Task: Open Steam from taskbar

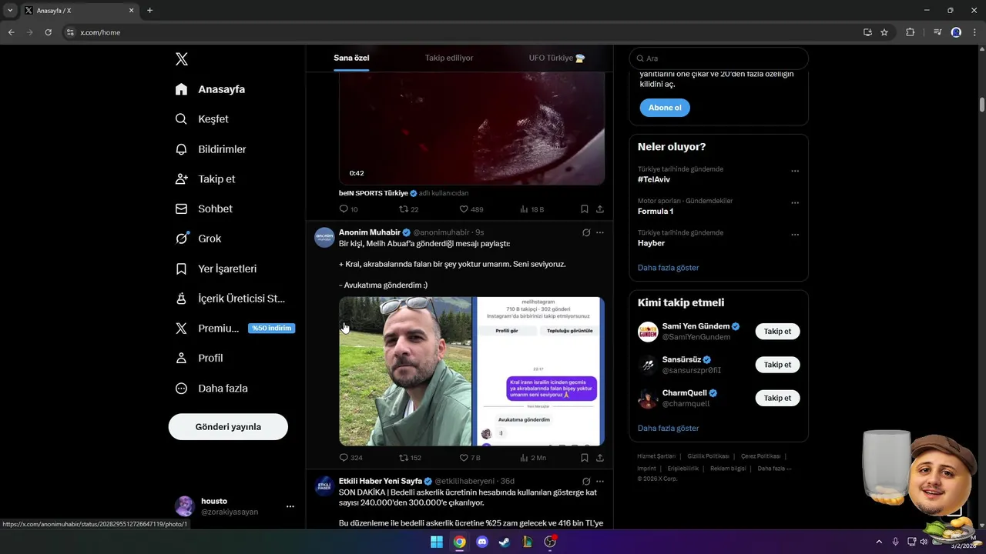Action: point(505,542)
